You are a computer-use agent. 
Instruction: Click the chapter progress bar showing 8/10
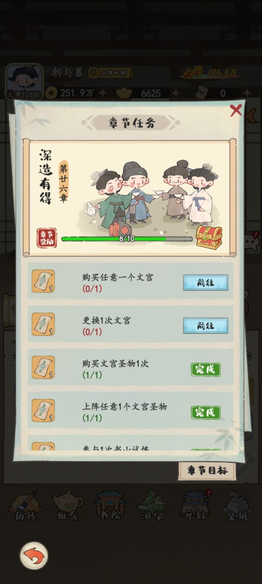(127, 239)
